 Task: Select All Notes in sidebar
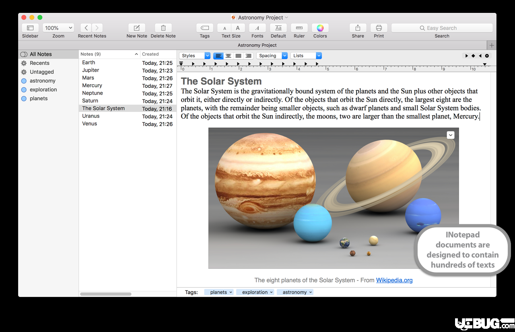[48, 54]
